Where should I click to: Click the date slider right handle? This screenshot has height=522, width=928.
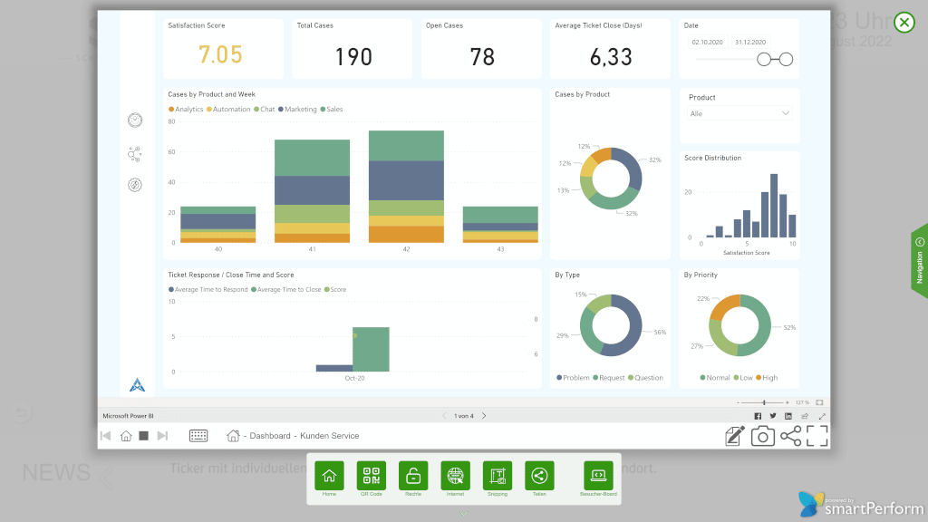point(786,59)
